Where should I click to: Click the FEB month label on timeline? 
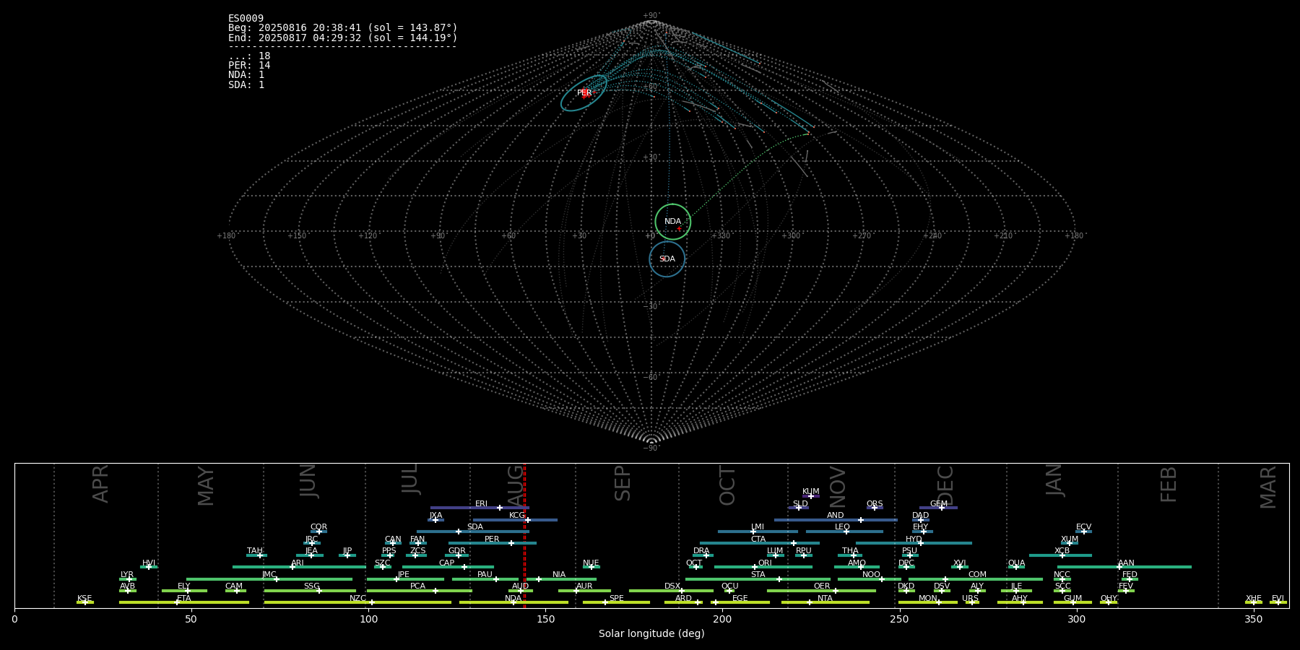tap(1169, 485)
